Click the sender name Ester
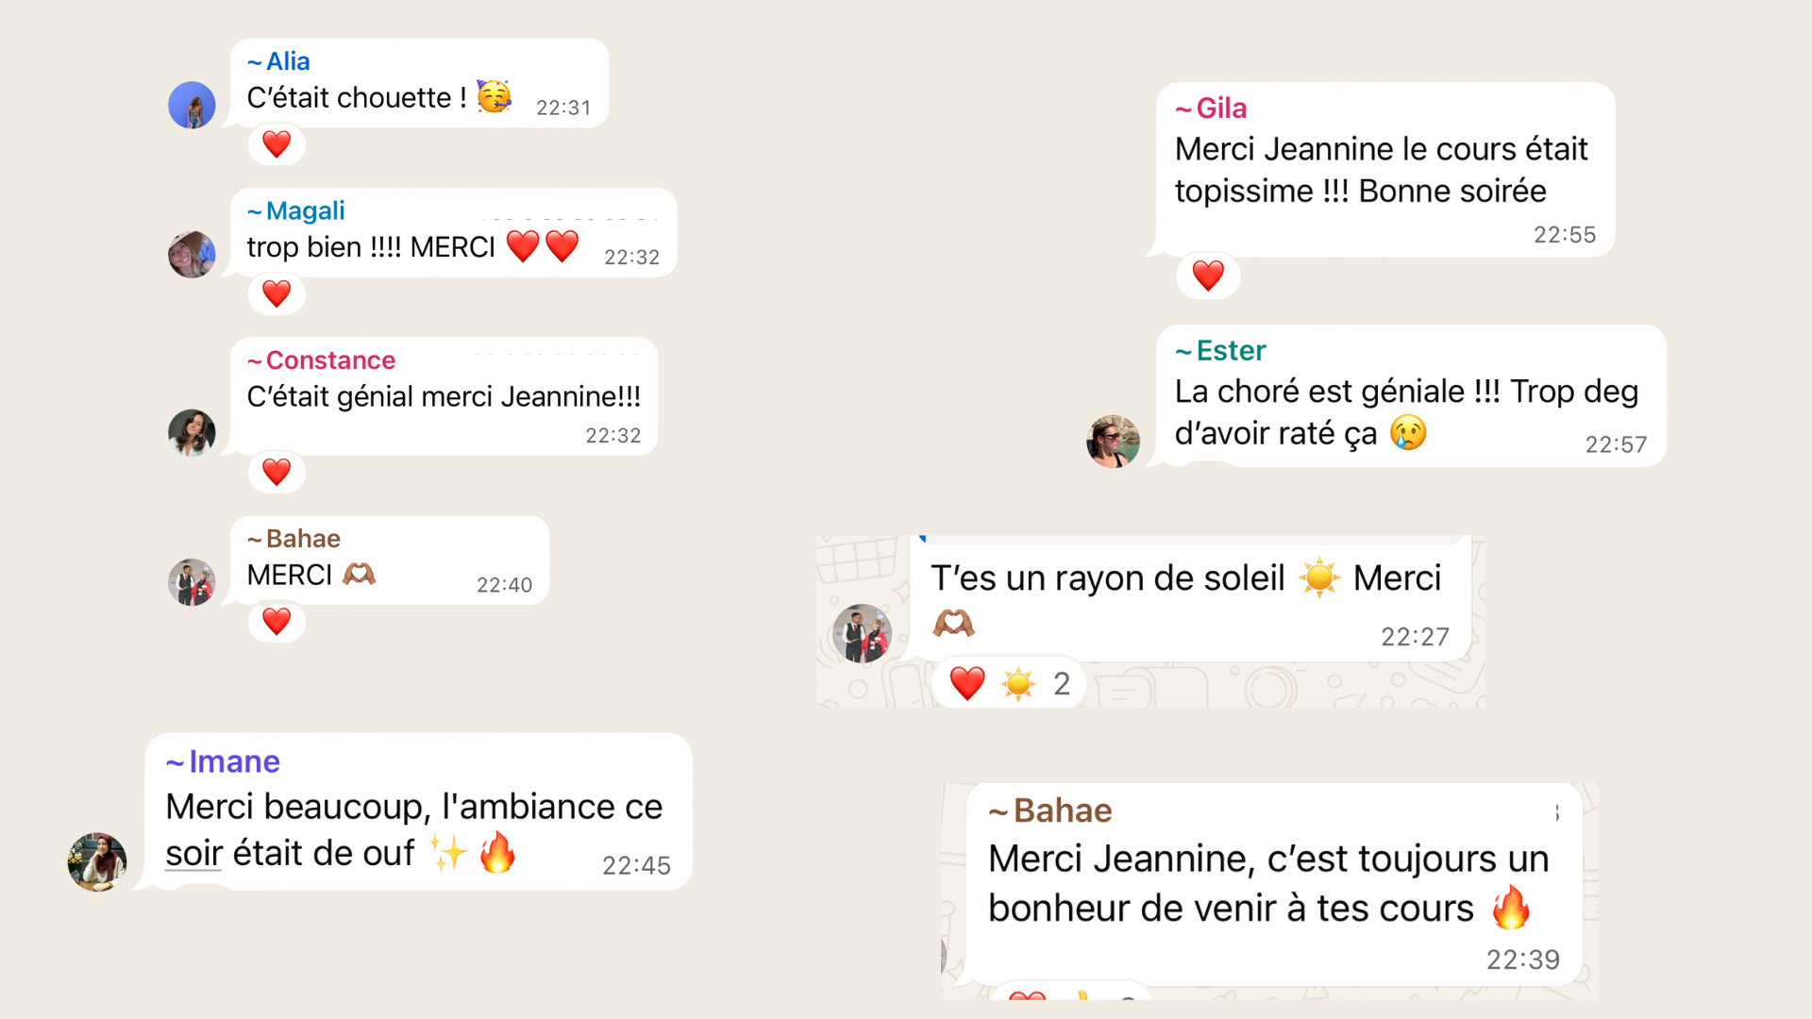The width and height of the screenshot is (1812, 1019). [x=1230, y=351]
